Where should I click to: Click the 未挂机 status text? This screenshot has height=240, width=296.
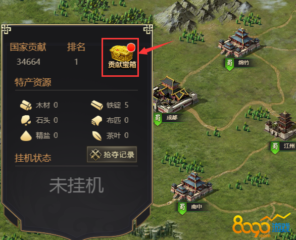76,185
